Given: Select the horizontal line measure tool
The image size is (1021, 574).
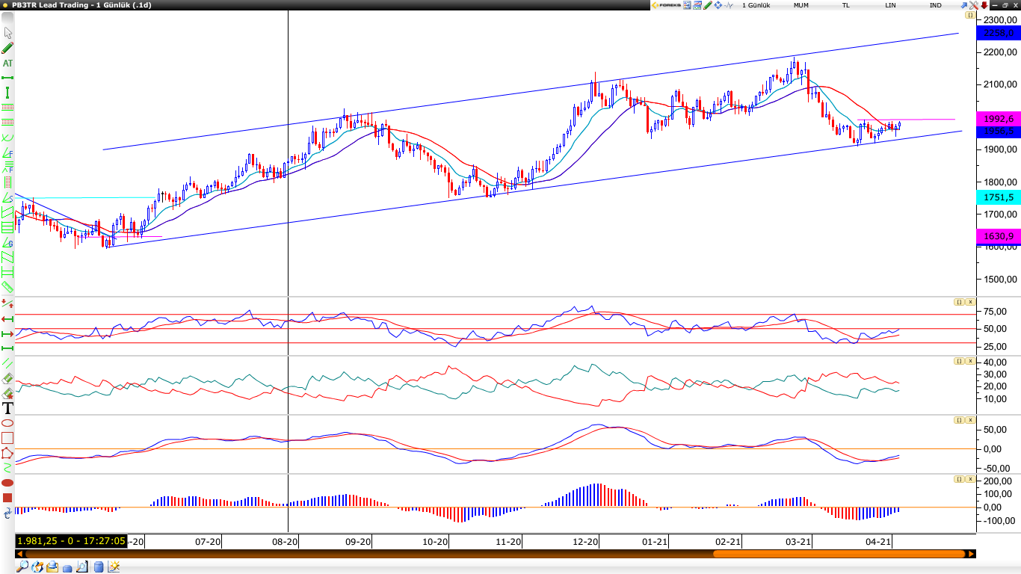Looking at the screenshot, I should pos(8,78).
